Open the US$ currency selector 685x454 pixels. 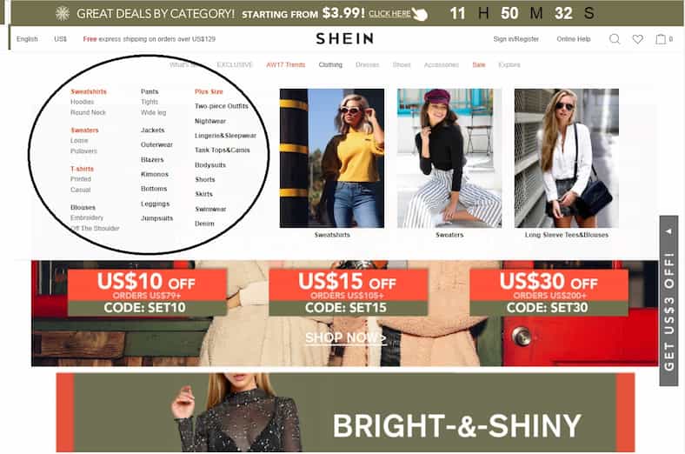click(x=60, y=39)
